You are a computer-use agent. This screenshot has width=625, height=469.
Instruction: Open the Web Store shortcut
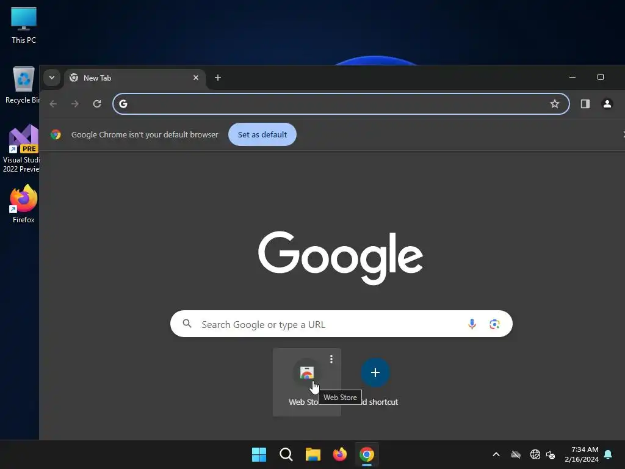(x=306, y=382)
